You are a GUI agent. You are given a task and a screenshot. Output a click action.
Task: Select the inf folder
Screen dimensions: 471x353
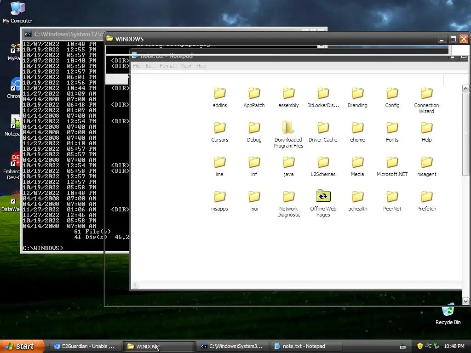pos(254,166)
